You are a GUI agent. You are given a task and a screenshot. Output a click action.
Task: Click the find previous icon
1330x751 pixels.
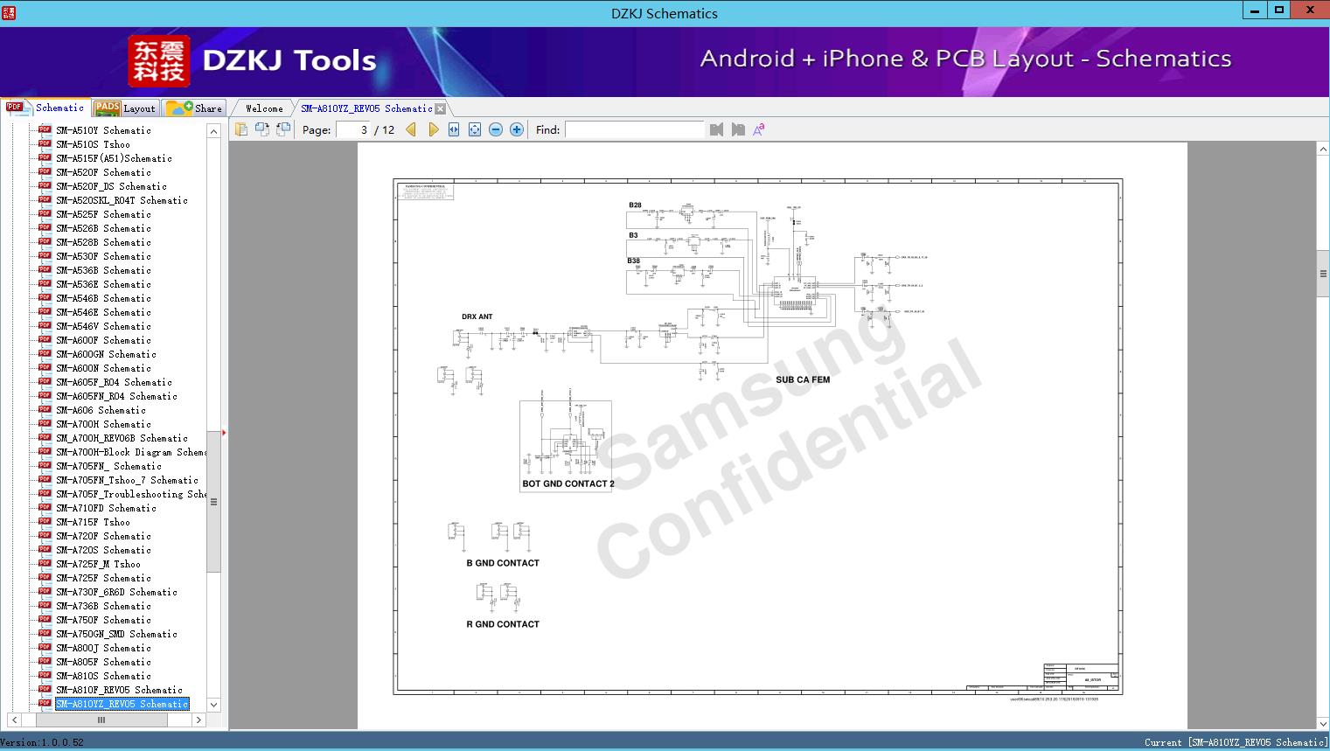[717, 129]
